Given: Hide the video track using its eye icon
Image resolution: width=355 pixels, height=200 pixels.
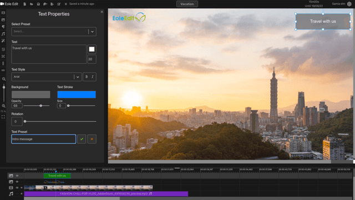Looking at the screenshot, I should [17, 188].
